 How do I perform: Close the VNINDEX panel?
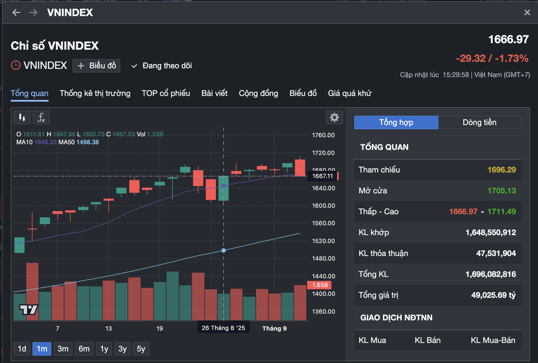click(x=527, y=12)
